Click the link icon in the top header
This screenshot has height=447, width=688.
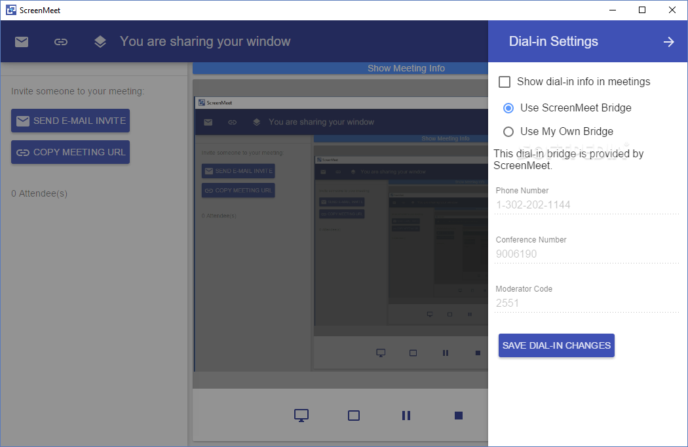click(x=61, y=42)
